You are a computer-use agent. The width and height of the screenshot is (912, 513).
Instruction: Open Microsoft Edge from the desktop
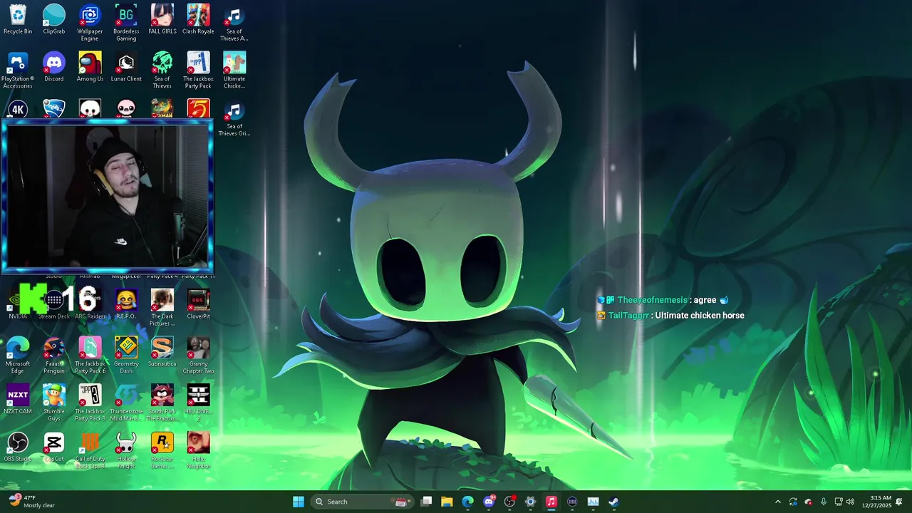pyautogui.click(x=18, y=356)
